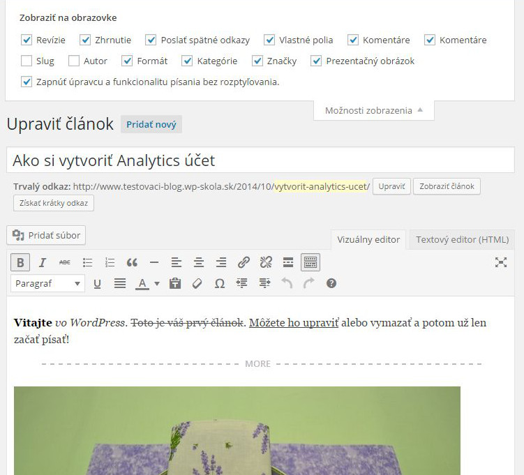The width and height of the screenshot is (524, 475).
Task: Switch to the Textový editor (HTML) tab
Action: [462, 239]
